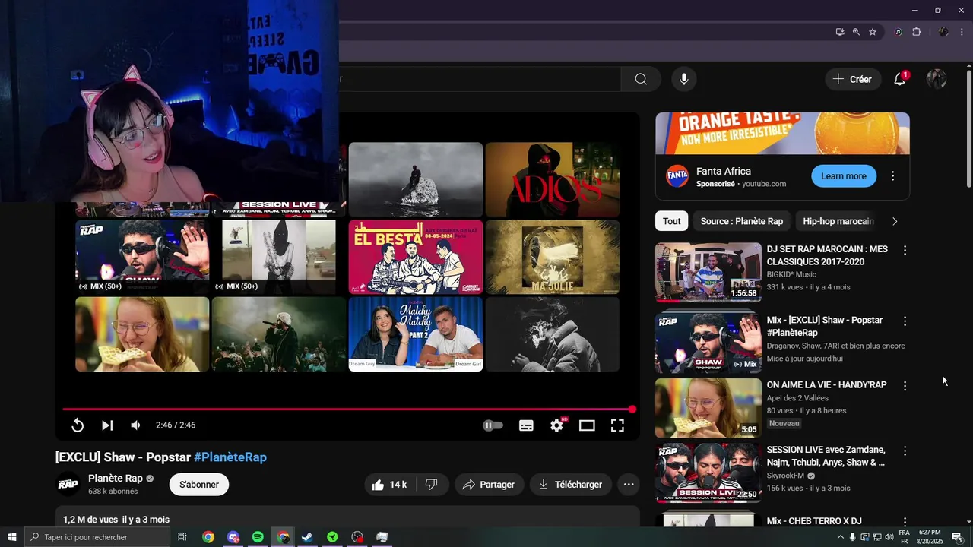Replay the video with the replay icon
Image resolution: width=973 pixels, height=547 pixels.
(x=78, y=425)
